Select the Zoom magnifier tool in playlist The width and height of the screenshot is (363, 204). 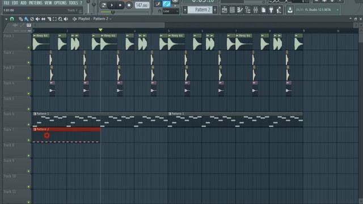60,19
